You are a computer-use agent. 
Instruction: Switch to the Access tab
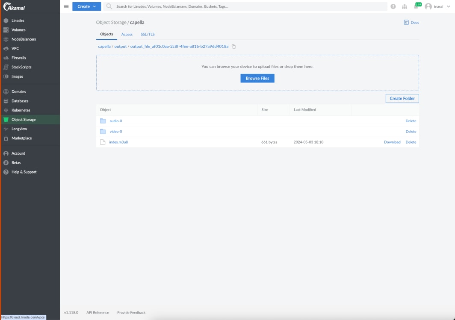[127, 34]
